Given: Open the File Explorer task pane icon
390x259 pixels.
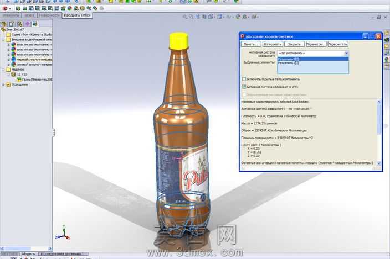Looking at the screenshot, I should pos(387,46).
